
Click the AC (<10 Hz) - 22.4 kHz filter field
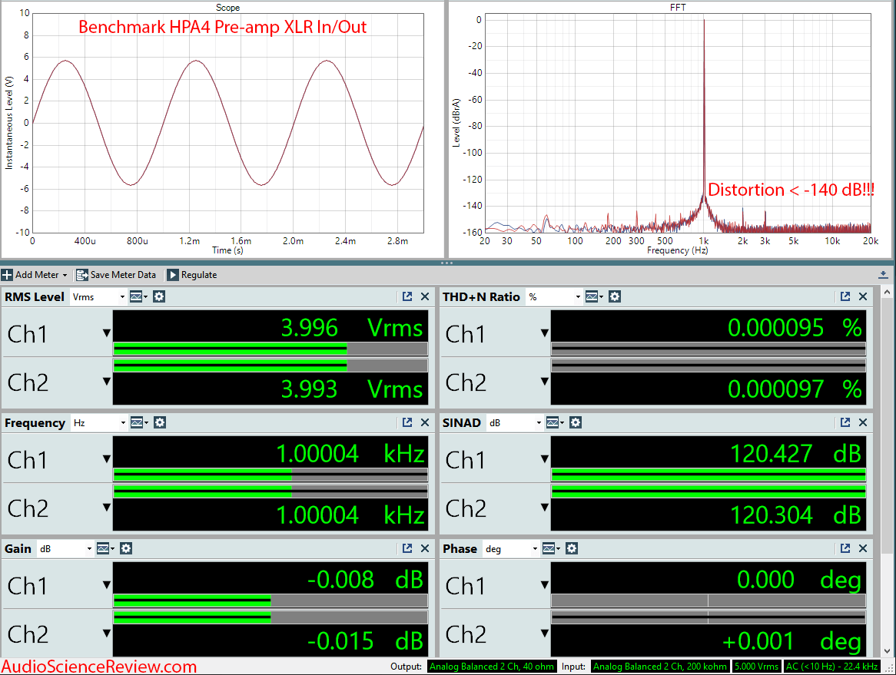pos(831,667)
